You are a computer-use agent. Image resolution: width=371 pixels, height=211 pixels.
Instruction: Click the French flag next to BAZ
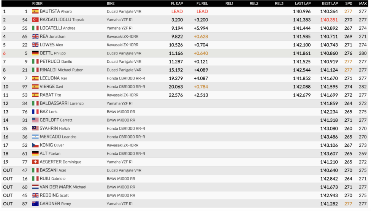coord(35,112)
